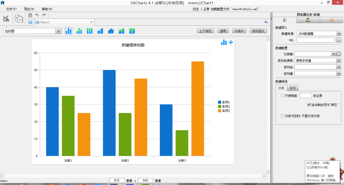Viewport: 344px width, 185px height.
Task: Open the data preview search tool icon
Action: coord(6,19)
